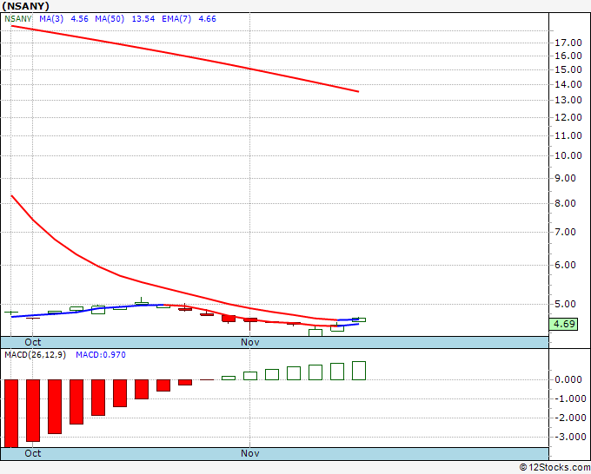Click the 9.00 price axis label
The height and width of the screenshot is (474, 591).
(x=566, y=178)
